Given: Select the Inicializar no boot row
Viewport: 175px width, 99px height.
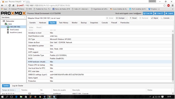Looking at the screenshot, I should tap(99, 33).
